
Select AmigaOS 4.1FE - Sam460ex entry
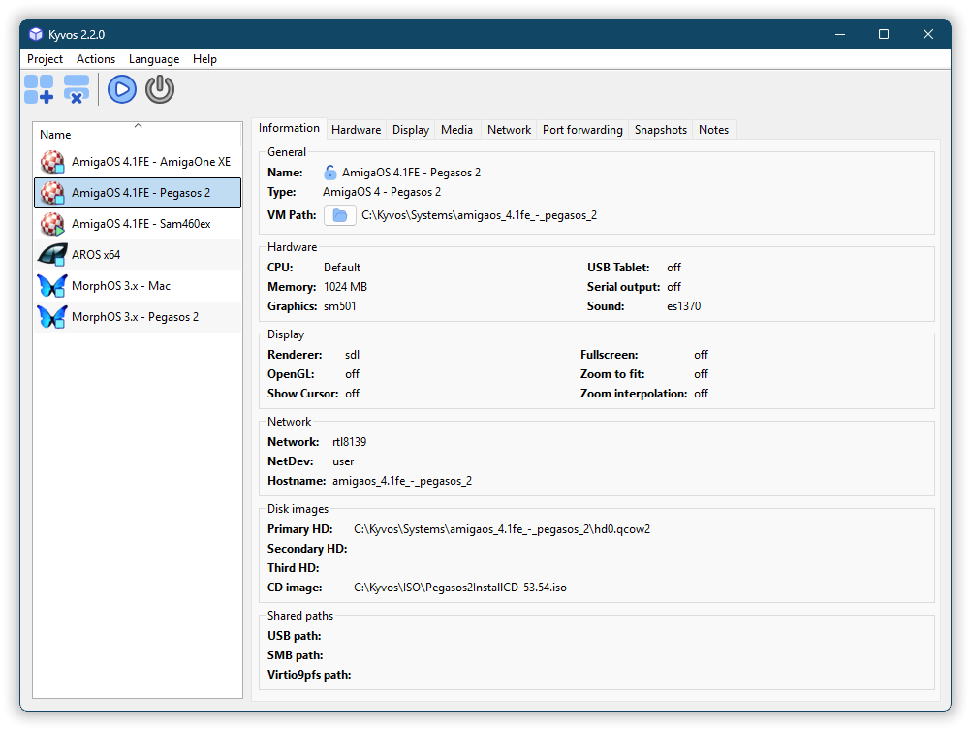point(138,224)
